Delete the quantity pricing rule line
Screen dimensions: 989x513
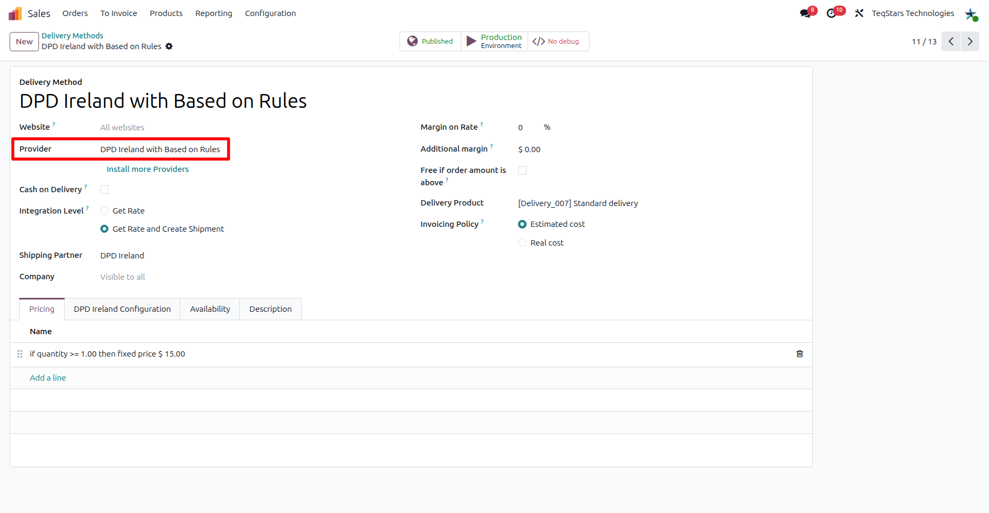pos(799,354)
